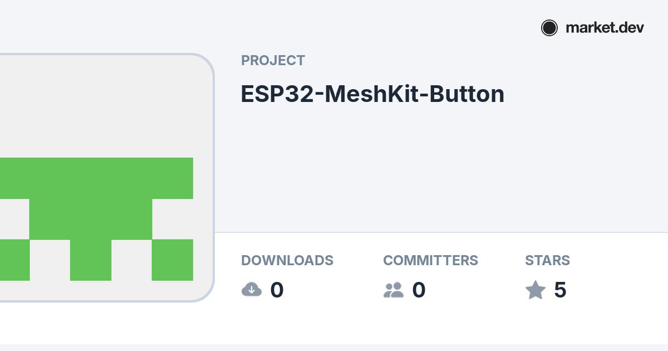Click the light gray upper area of the avatar
The height and width of the screenshot is (351, 668).
(x=106, y=106)
